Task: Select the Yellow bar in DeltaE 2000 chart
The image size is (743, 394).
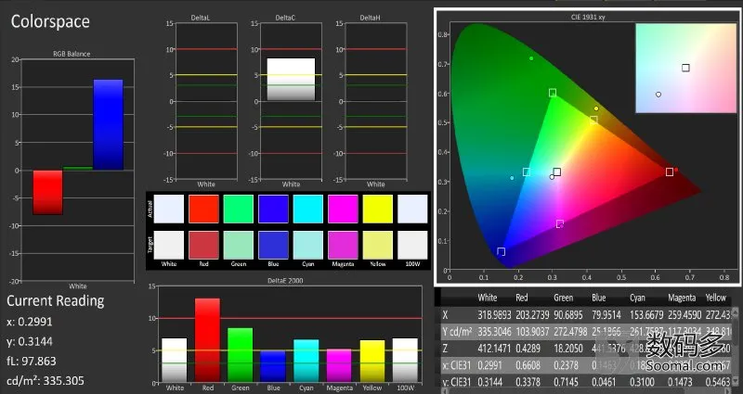Action: pyautogui.click(x=372, y=362)
